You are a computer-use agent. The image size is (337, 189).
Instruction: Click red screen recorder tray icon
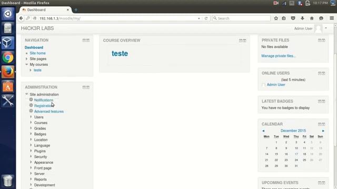pyautogui.click(x=276, y=3)
